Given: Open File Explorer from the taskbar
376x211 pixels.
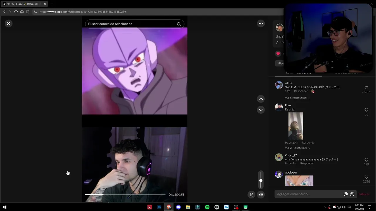Looking at the screenshot, I should point(188,207).
